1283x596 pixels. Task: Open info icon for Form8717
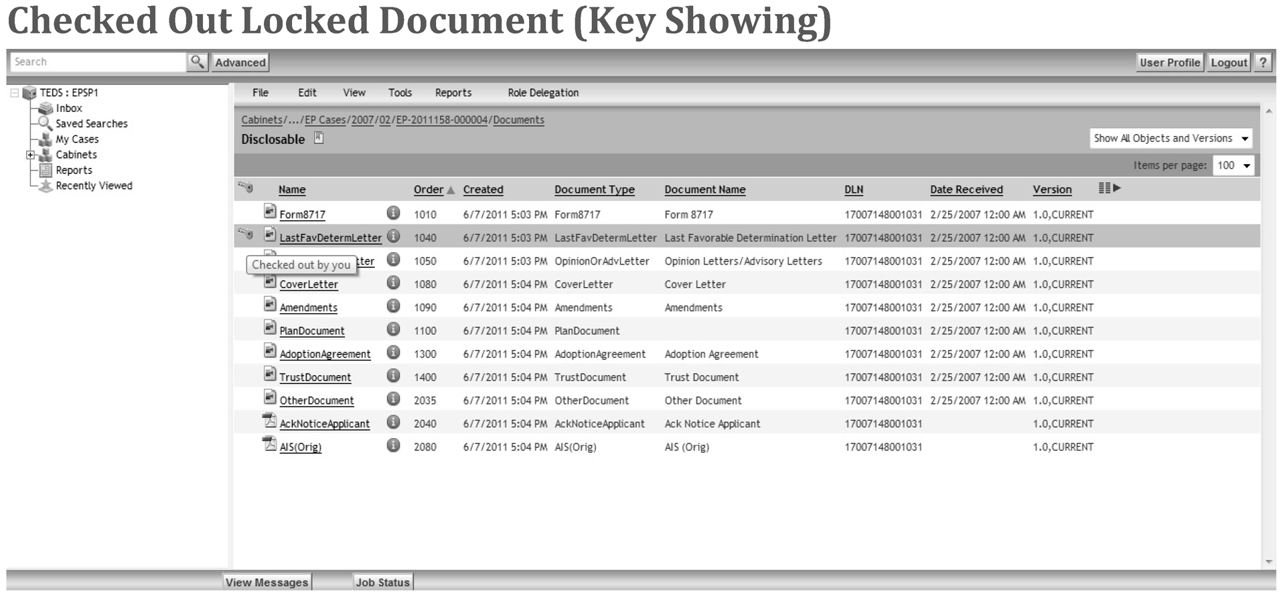pyautogui.click(x=393, y=213)
